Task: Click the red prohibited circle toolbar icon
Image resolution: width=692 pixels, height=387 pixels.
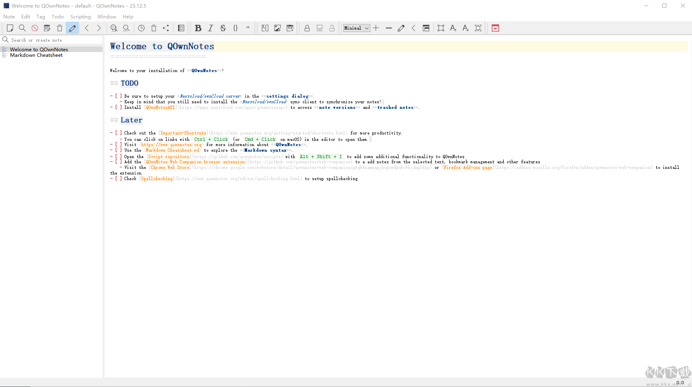Action: click(35, 28)
